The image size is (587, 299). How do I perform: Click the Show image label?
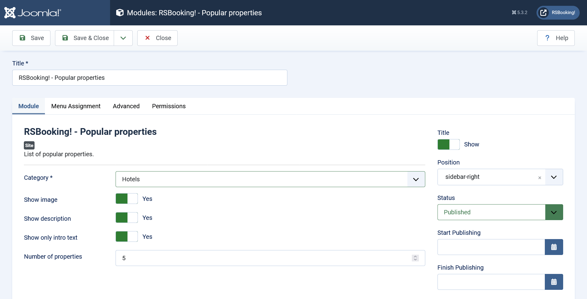point(41,200)
